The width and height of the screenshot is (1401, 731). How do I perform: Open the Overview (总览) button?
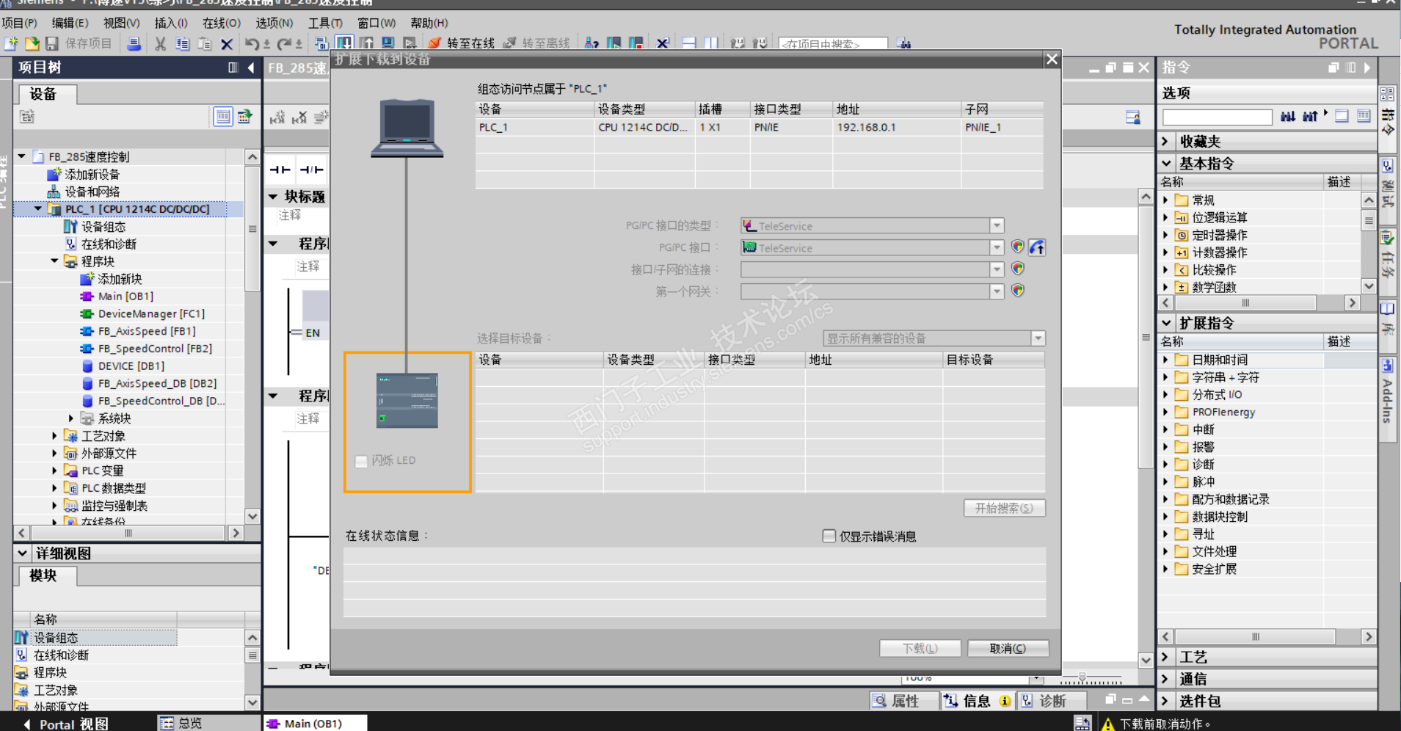pyautogui.click(x=181, y=723)
